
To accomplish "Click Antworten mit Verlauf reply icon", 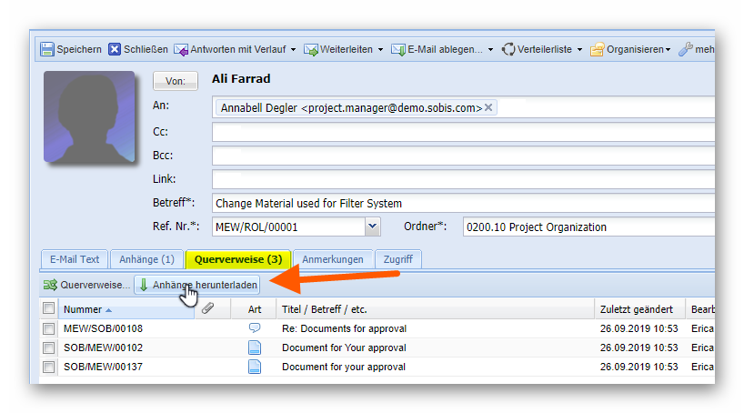I will 181,49.
